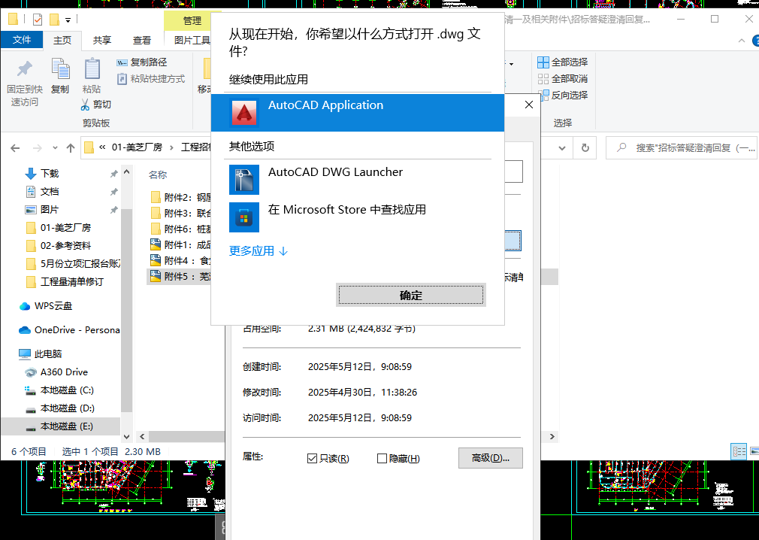Screen dimensions: 759x540
Task: Open 5月份立项汇报台账 folder in sidebar
Action: click(73, 263)
